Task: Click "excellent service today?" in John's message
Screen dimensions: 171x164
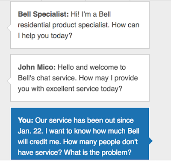Action: (x=84, y=89)
